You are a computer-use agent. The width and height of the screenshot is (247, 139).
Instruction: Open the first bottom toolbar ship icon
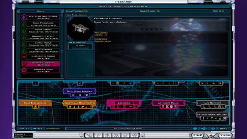tap(89, 135)
